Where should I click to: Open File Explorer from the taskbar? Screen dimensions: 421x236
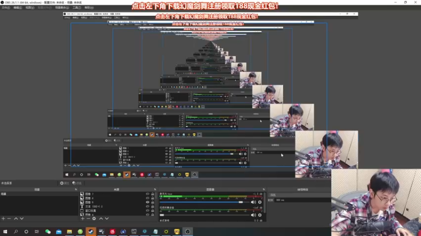pyautogui.click(x=69, y=231)
